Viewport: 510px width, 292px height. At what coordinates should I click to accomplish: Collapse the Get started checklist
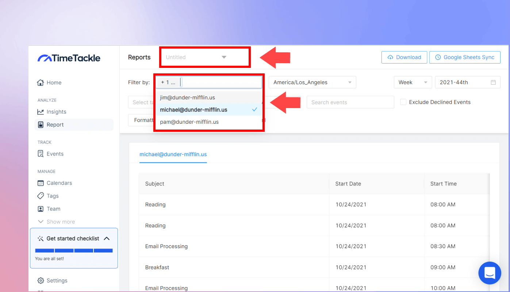tap(107, 238)
